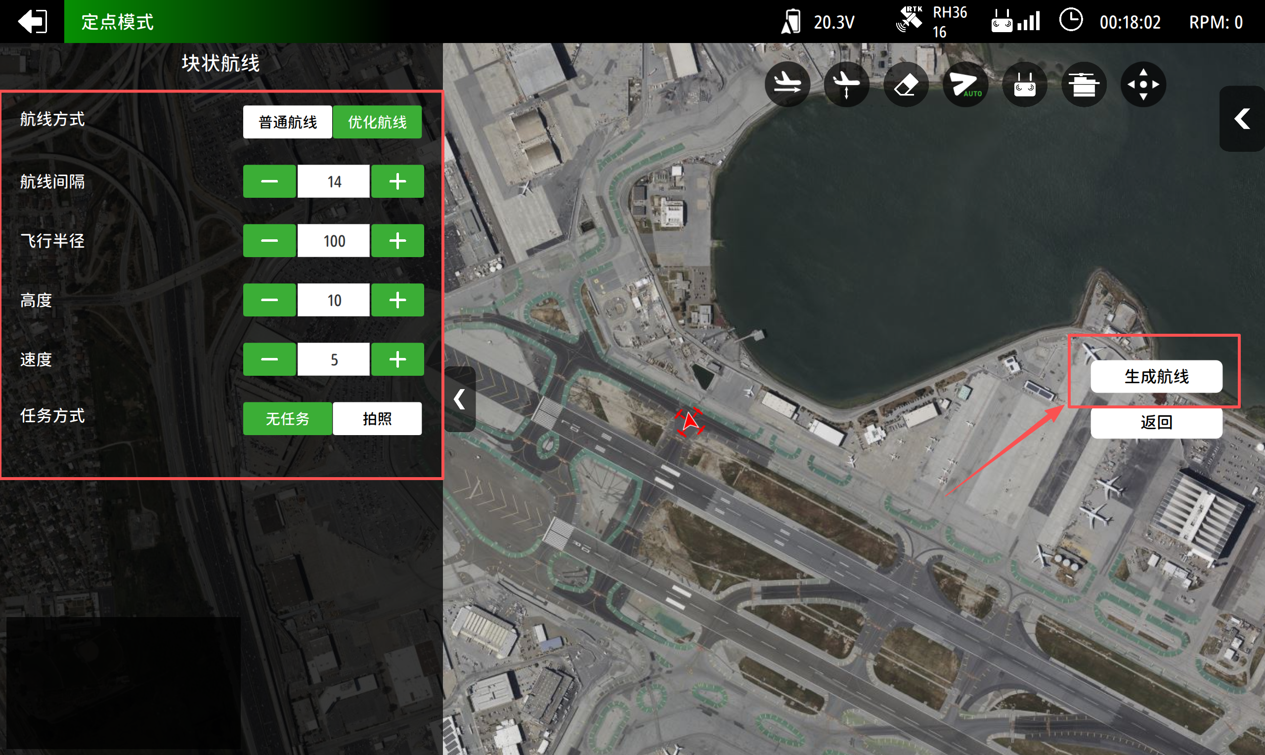The width and height of the screenshot is (1265, 755).
Task: Open the remote controller icon in toolbar
Action: click(x=1024, y=84)
